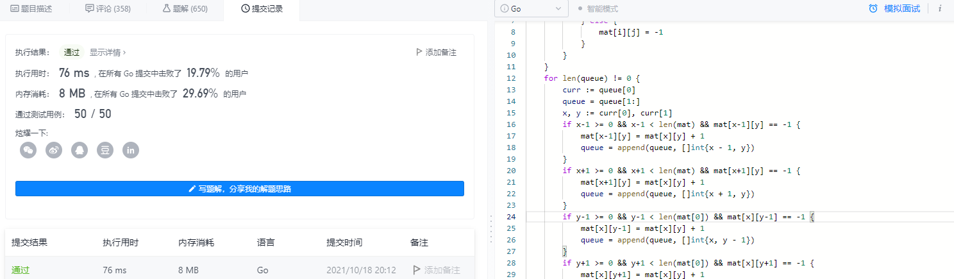Click 写题解，分享我的解题思路 button
Image resolution: width=954 pixels, height=279 pixels.
coord(240,189)
